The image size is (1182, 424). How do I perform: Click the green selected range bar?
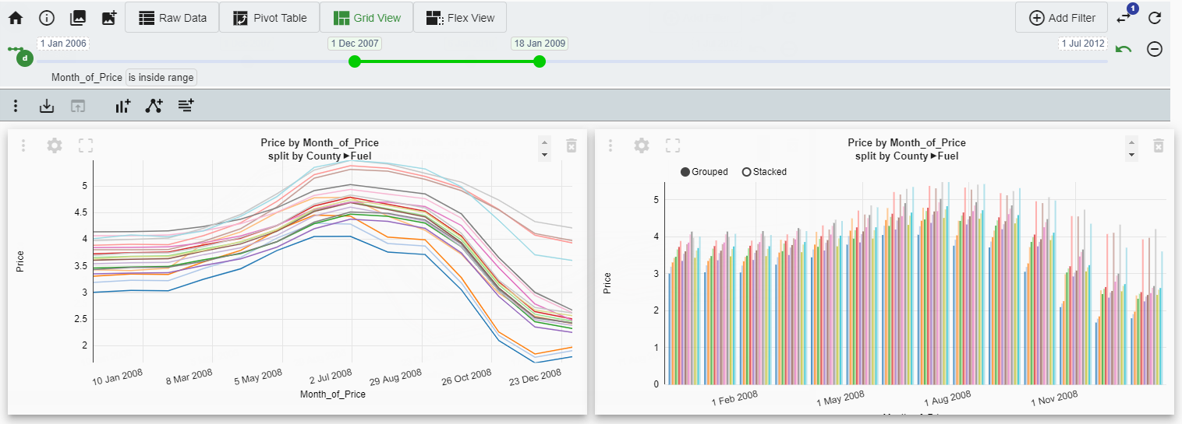[447, 61]
